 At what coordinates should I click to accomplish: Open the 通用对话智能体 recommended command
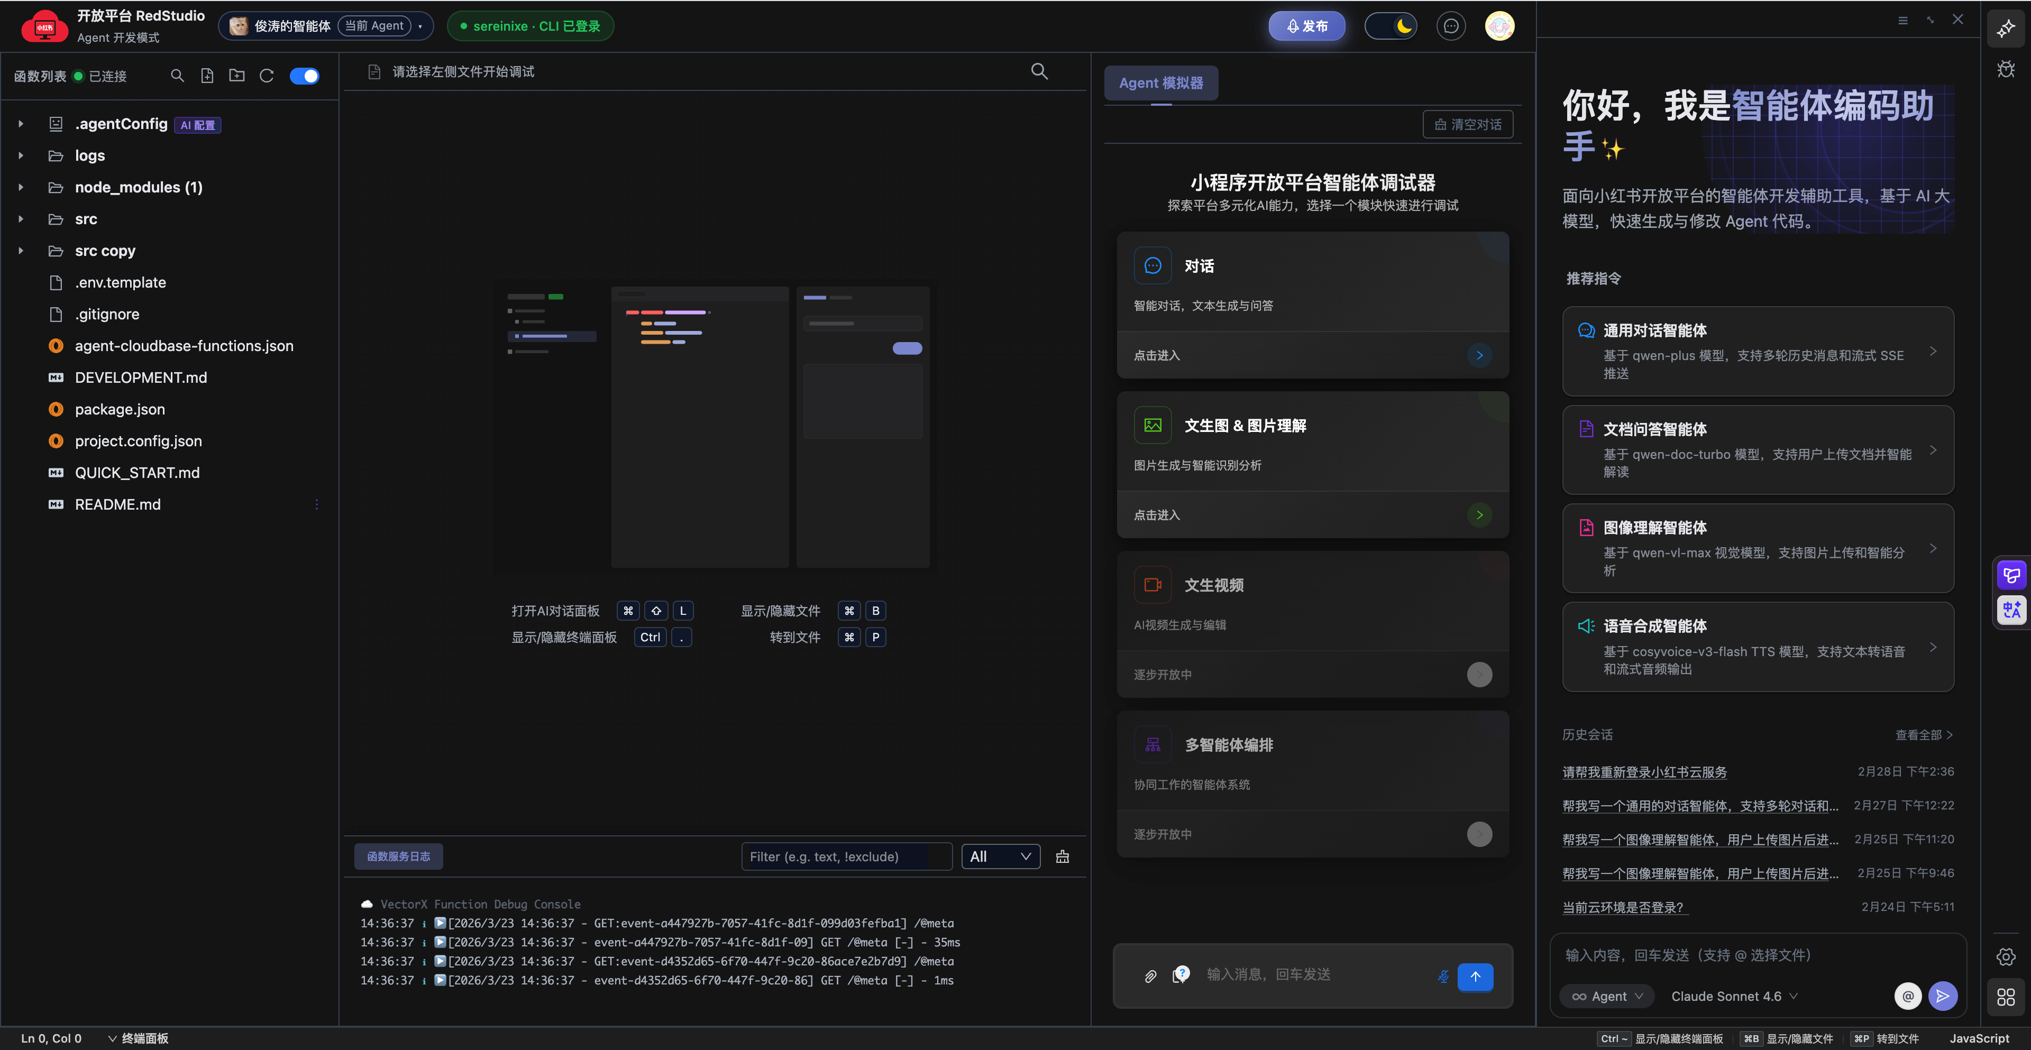pos(1758,352)
